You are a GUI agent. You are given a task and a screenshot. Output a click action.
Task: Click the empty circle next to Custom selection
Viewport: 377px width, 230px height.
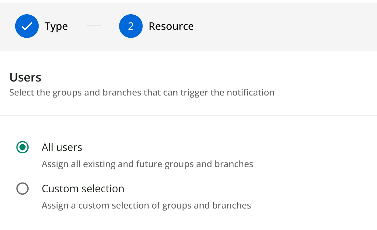22,189
